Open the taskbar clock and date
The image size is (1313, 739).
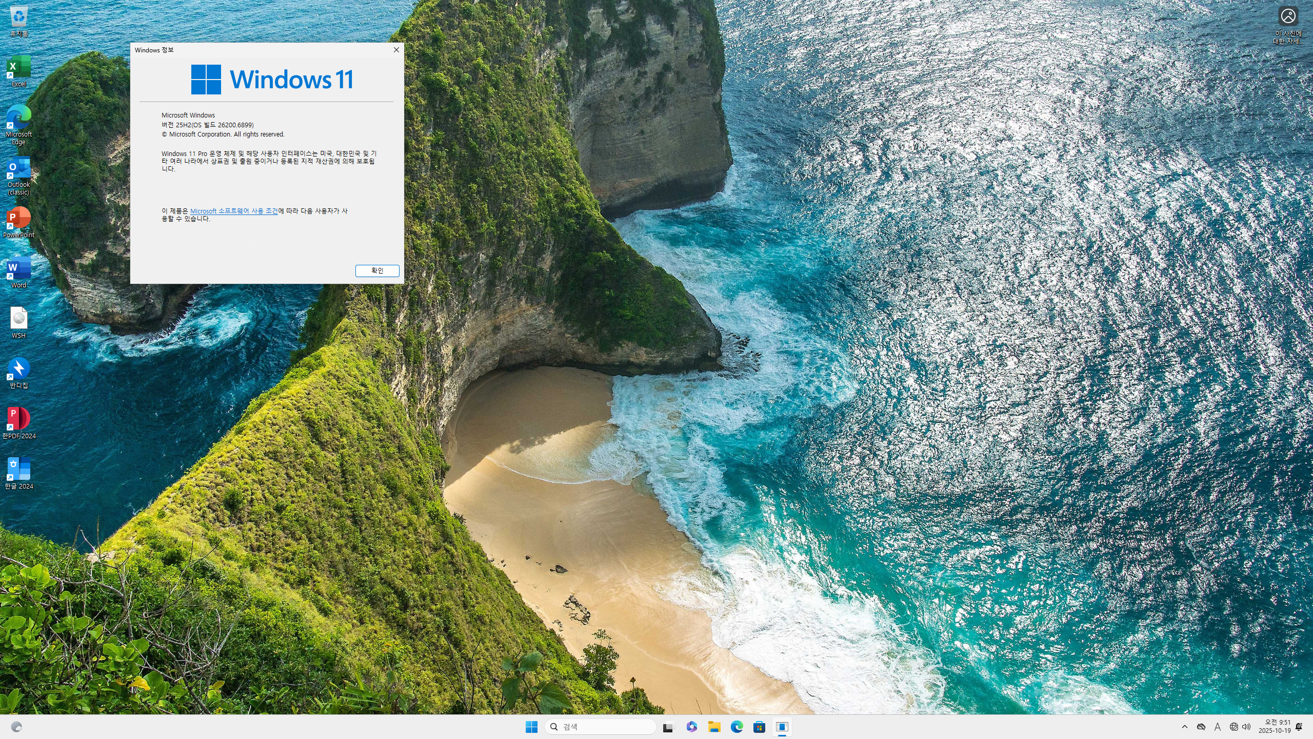pos(1274,727)
